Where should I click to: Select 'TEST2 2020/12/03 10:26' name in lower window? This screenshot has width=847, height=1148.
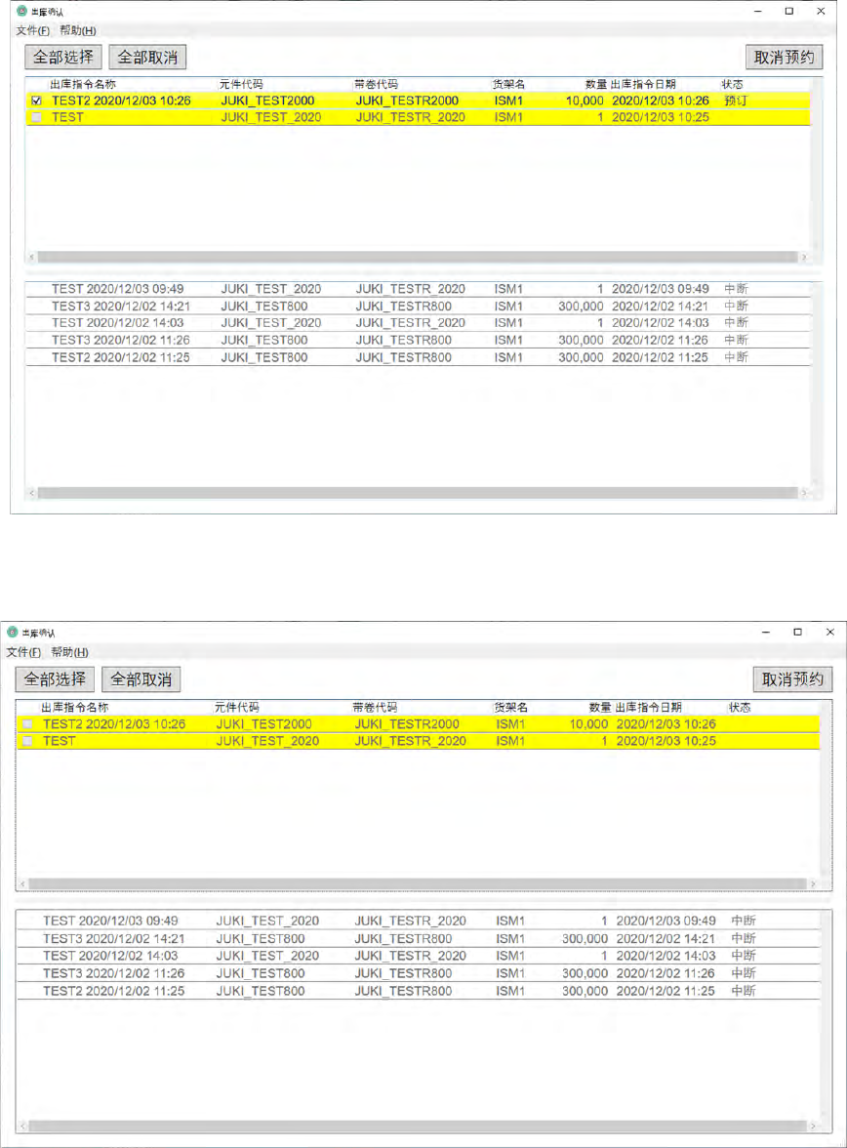(114, 724)
